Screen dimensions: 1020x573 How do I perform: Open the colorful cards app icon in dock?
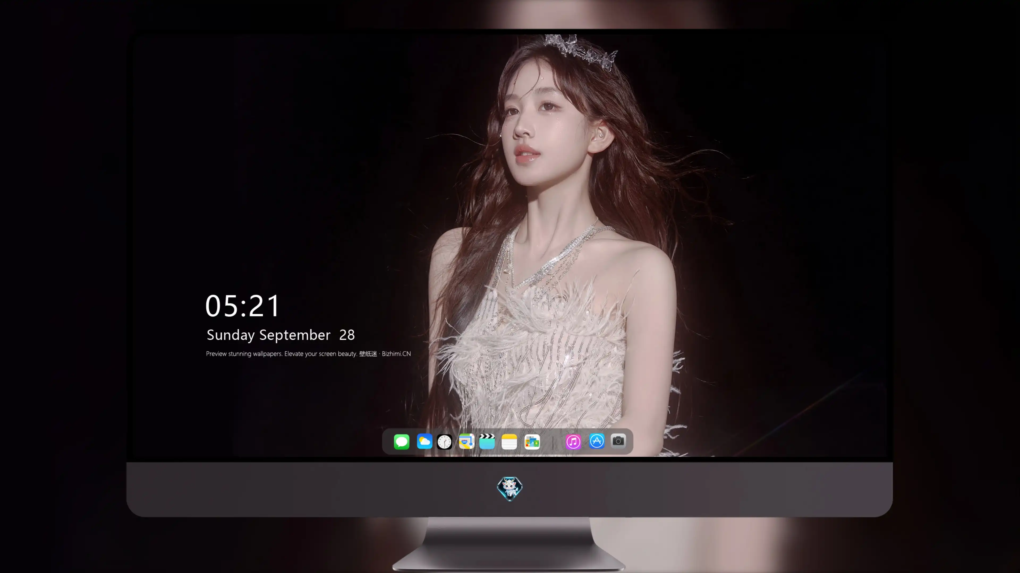coord(532,442)
